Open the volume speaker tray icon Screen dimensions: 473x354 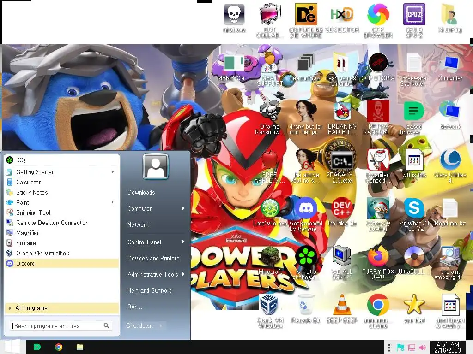[x=422, y=348]
